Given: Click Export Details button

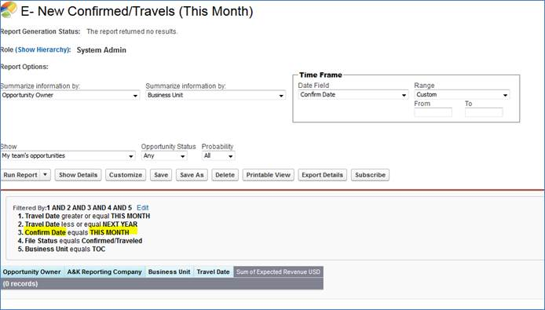Looking at the screenshot, I should 322,175.
